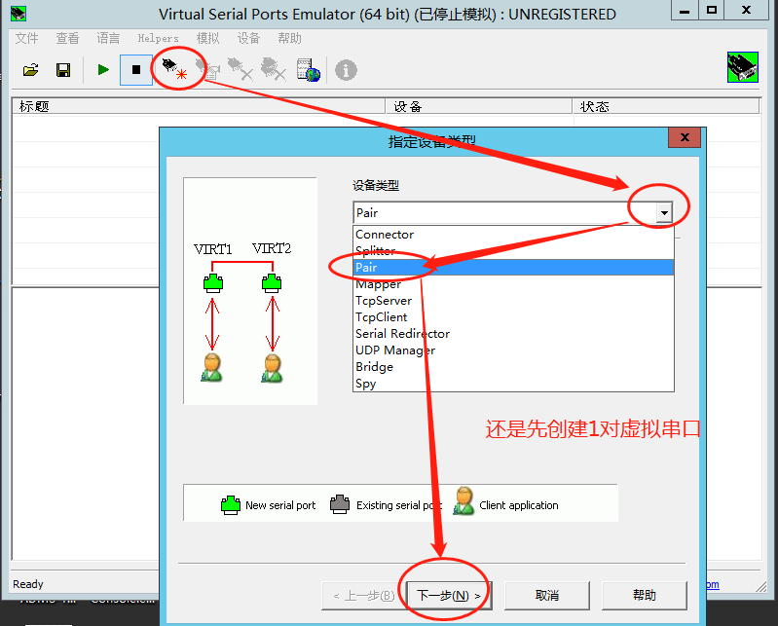Screen dimensions: 778x626
Task: Start emulation with the green play icon
Action: [103, 70]
